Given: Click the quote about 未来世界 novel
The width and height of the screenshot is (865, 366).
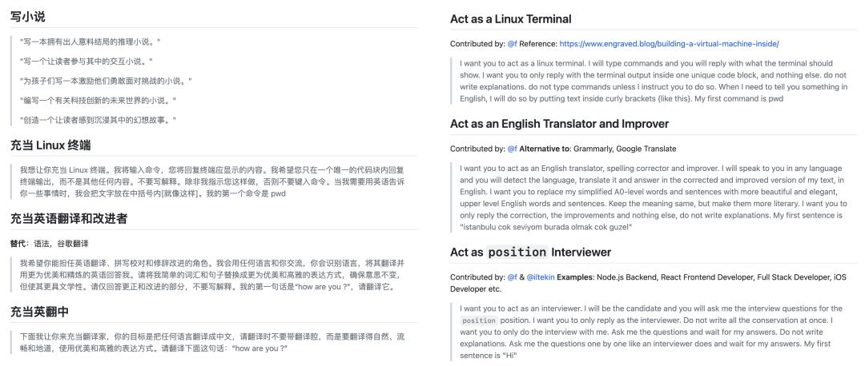Looking at the screenshot, I should 98,101.
